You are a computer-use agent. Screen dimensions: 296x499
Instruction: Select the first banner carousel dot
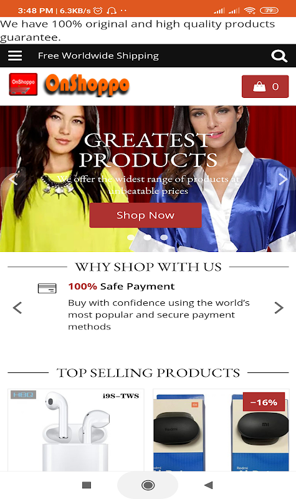tap(131, 237)
